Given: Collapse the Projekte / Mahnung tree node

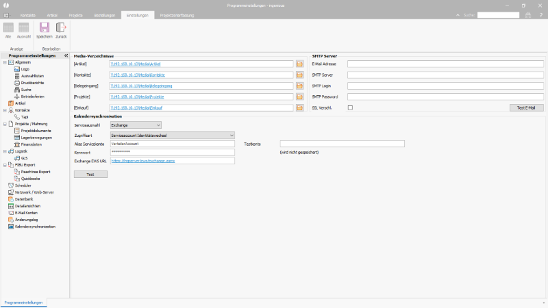Looking at the screenshot, I should point(5,124).
